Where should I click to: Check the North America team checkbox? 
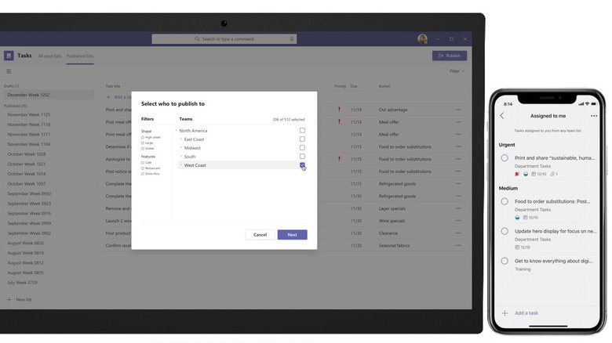302,131
